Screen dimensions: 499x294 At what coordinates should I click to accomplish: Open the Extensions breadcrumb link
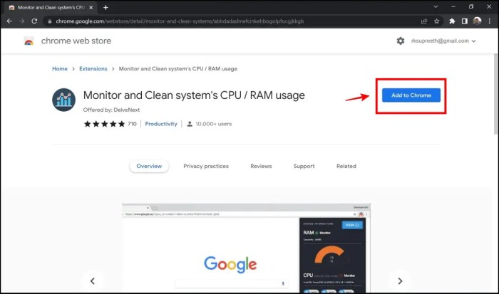[x=93, y=68]
